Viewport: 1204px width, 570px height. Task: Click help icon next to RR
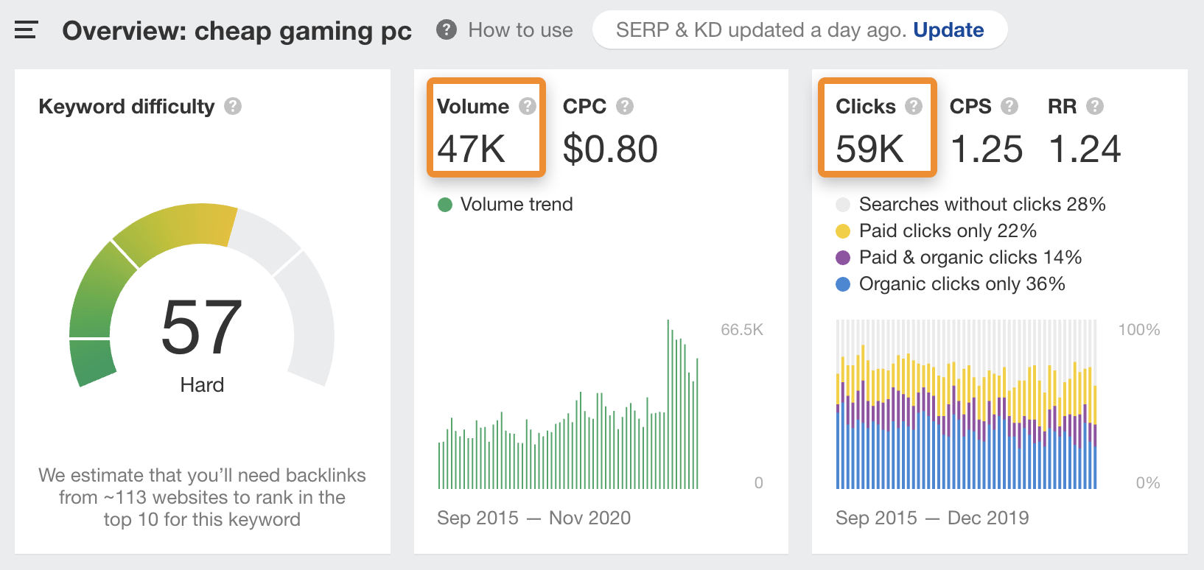click(x=1095, y=106)
